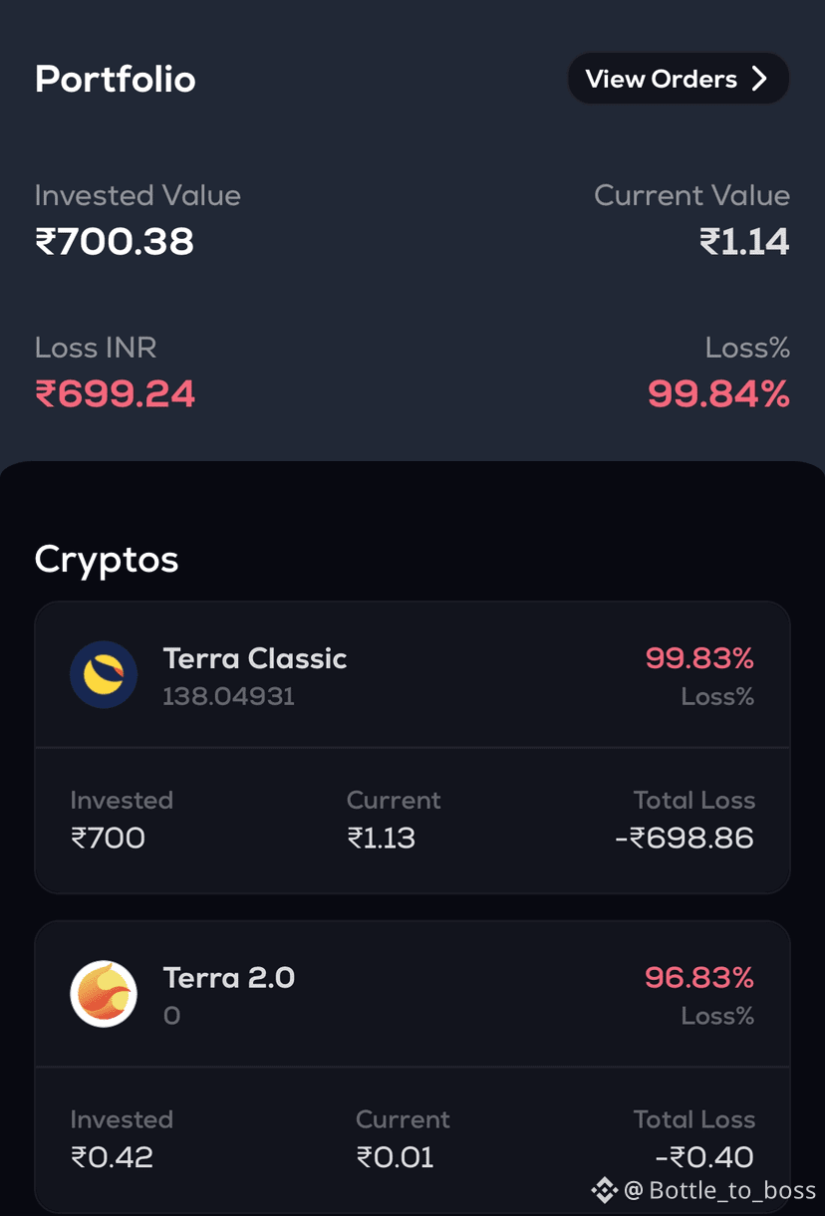Tap Terra Classic total loss -₹698.86
This screenshot has width=825, height=1216.
coord(685,838)
